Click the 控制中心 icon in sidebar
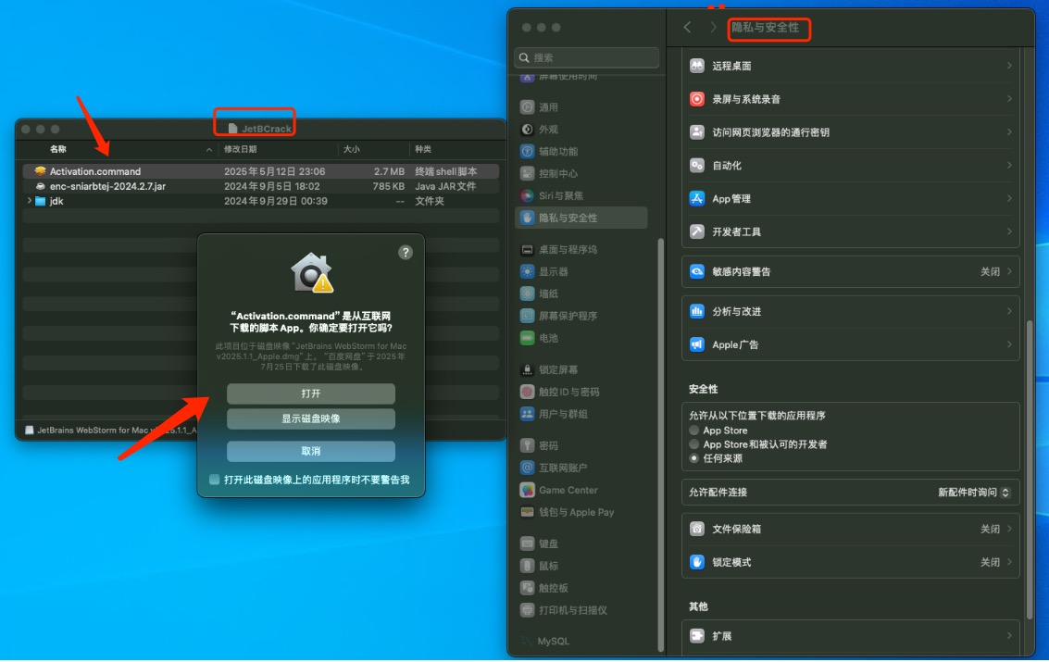 pos(527,173)
